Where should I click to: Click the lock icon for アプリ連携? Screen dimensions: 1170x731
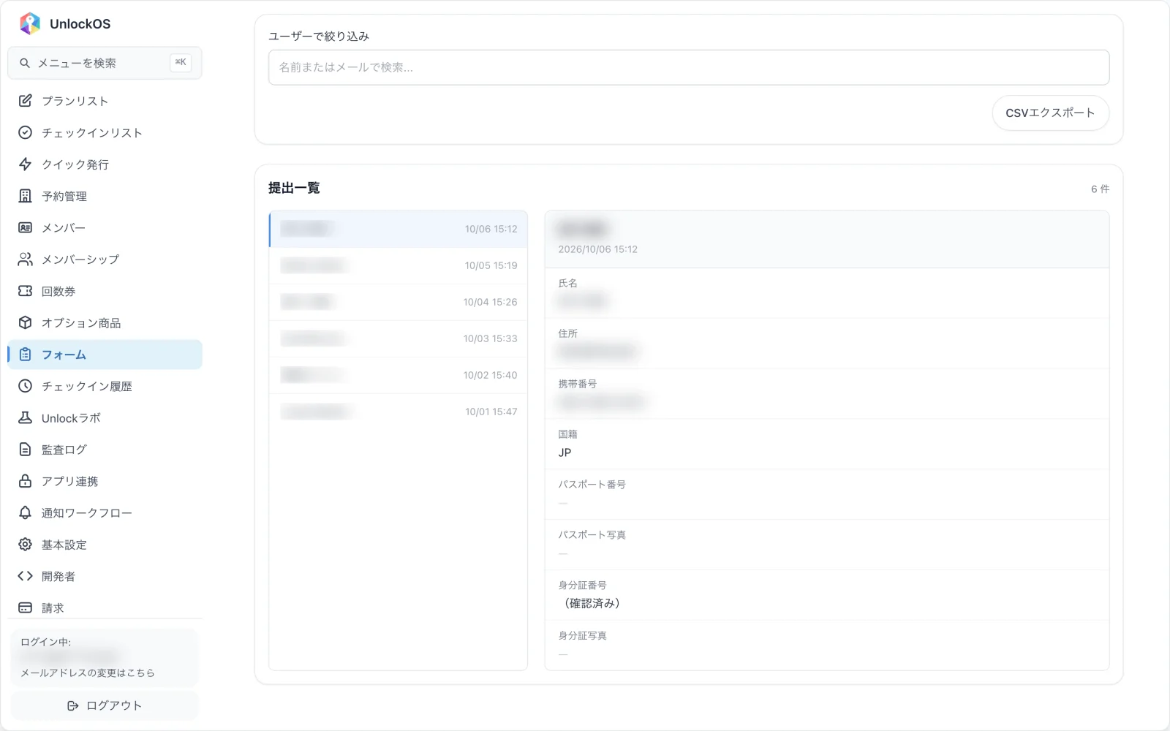pyautogui.click(x=25, y=481)
